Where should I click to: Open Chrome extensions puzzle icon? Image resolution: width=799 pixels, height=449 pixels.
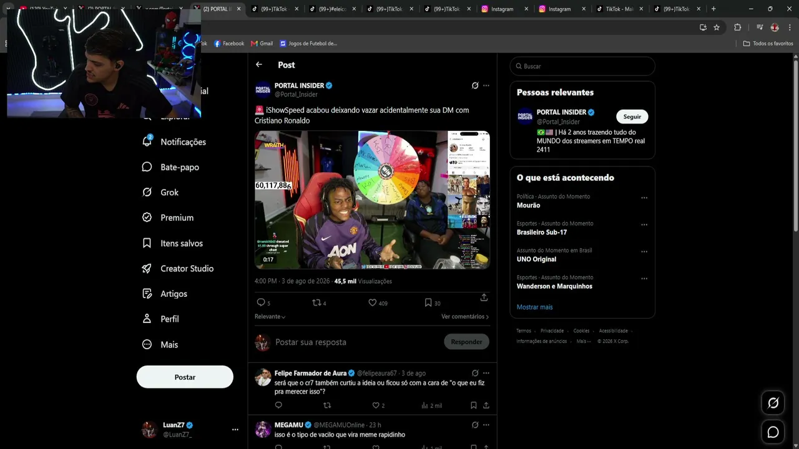click(737, 27)
